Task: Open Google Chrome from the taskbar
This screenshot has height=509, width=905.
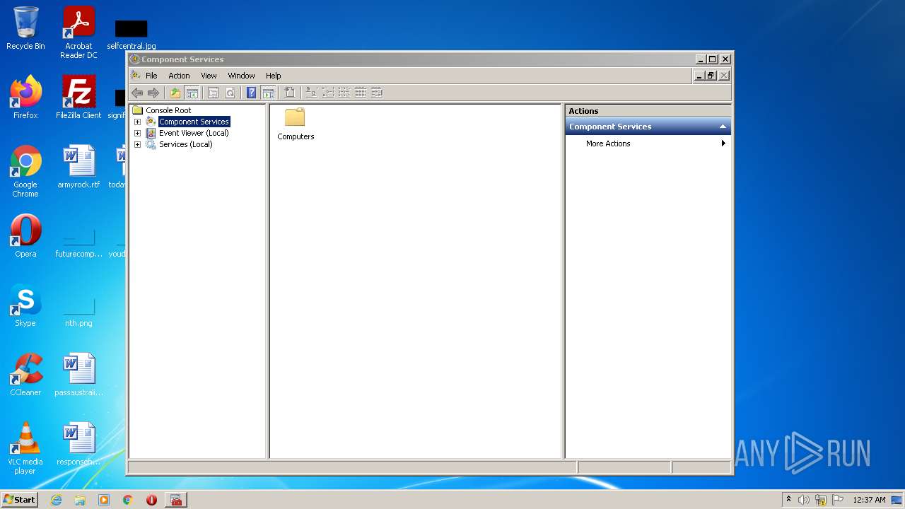Action: [128, 500]
